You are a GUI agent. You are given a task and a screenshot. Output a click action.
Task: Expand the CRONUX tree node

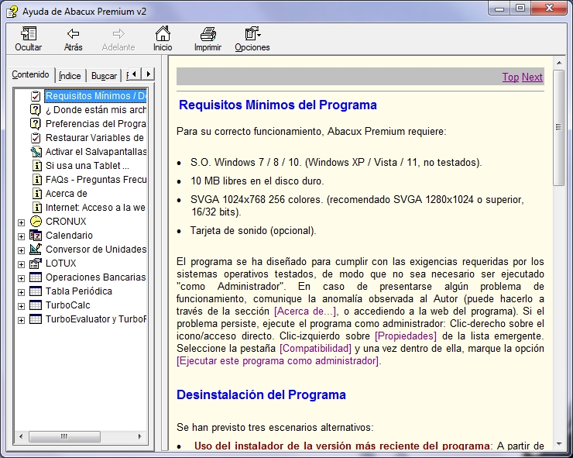pyautogui.click(x=21, y=222)
